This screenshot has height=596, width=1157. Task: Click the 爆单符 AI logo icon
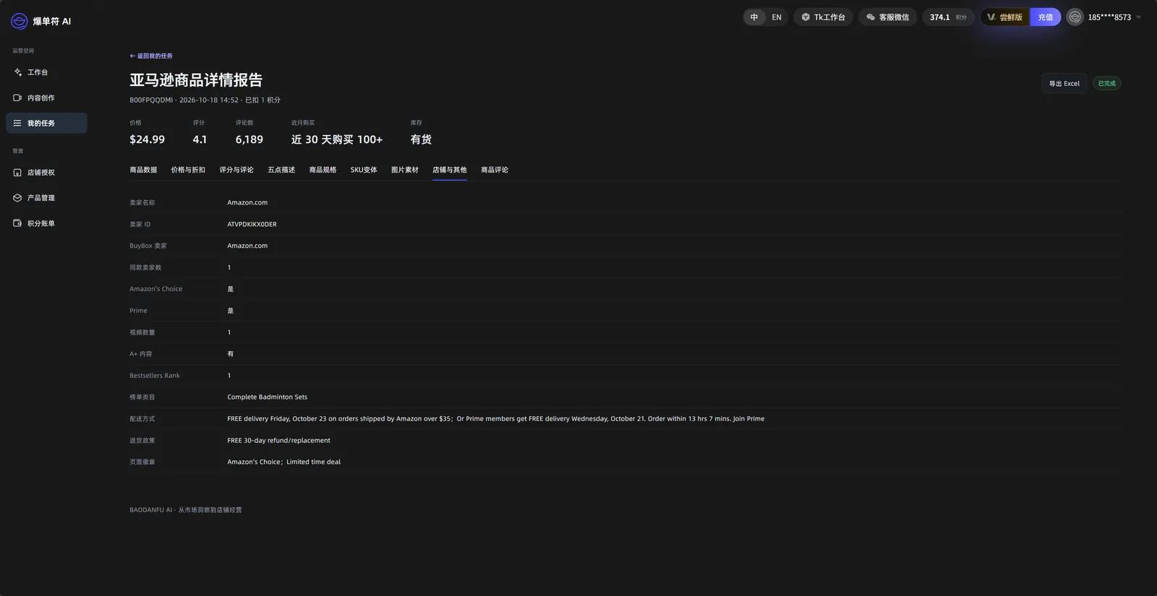[20, 22]
